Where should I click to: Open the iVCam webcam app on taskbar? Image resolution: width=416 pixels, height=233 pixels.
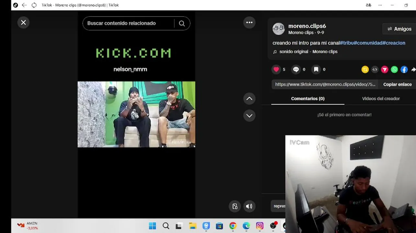(206, 226)
